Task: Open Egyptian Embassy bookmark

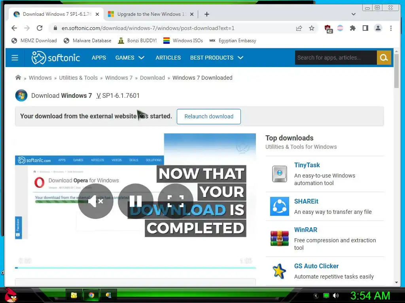Action: click(x=233, y=41)
